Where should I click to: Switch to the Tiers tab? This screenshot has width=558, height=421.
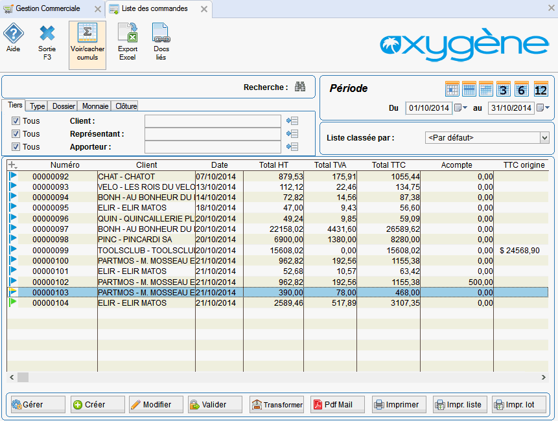pos(15,105)
